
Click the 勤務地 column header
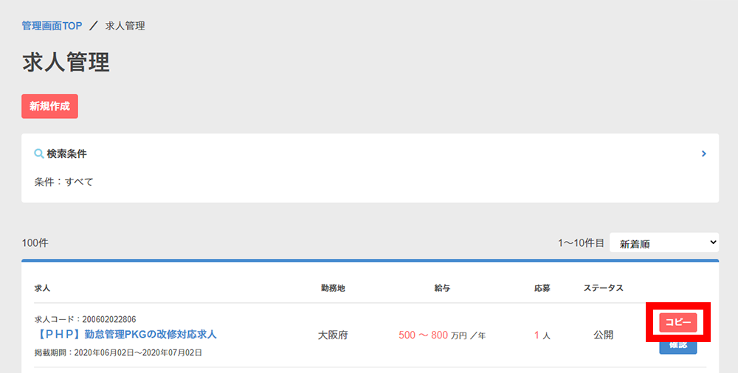coord(333,287)
